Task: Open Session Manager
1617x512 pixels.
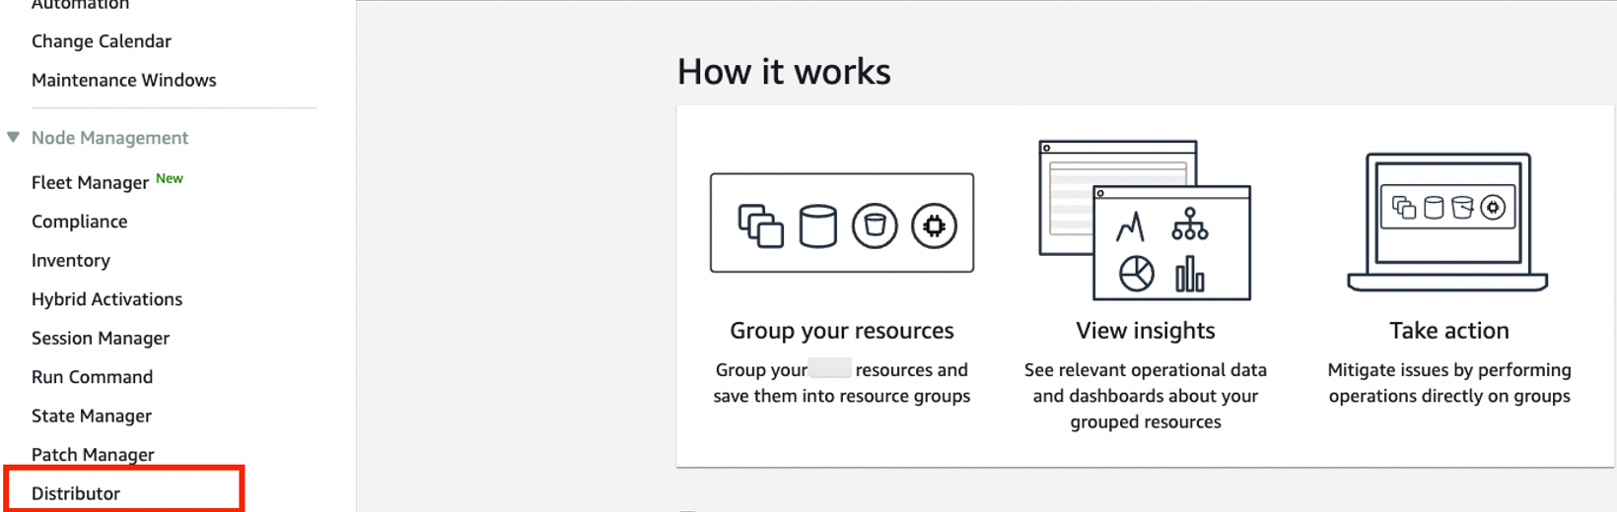Action: [x=101, y=339]
